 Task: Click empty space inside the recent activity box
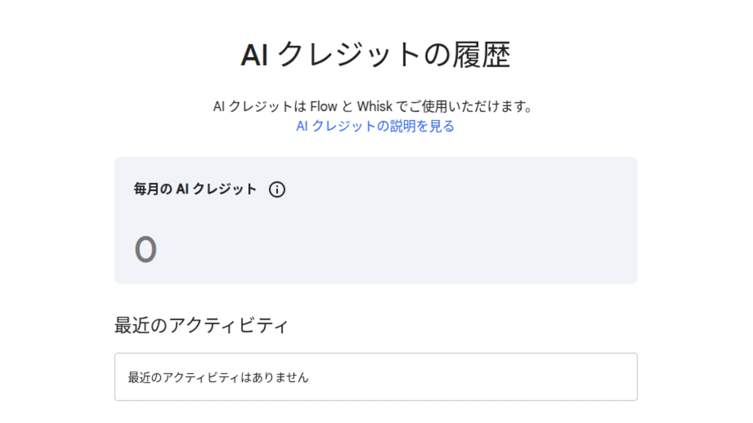click(x=471, y=377)
